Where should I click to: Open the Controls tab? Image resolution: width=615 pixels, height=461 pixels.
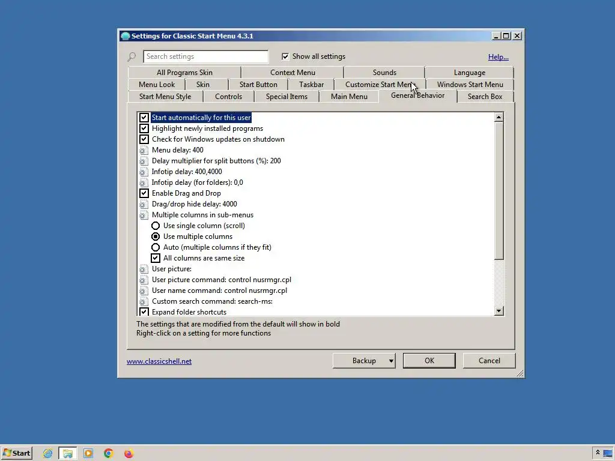pos(228,97)
